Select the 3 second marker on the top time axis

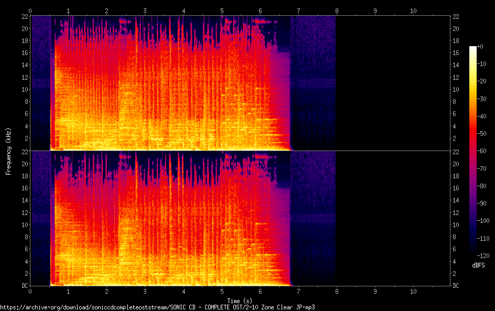pyautogui.click(x=145, y=10)
